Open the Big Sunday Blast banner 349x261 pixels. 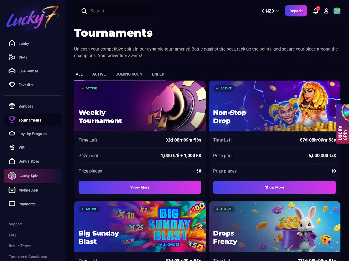[x=140, y=227]
